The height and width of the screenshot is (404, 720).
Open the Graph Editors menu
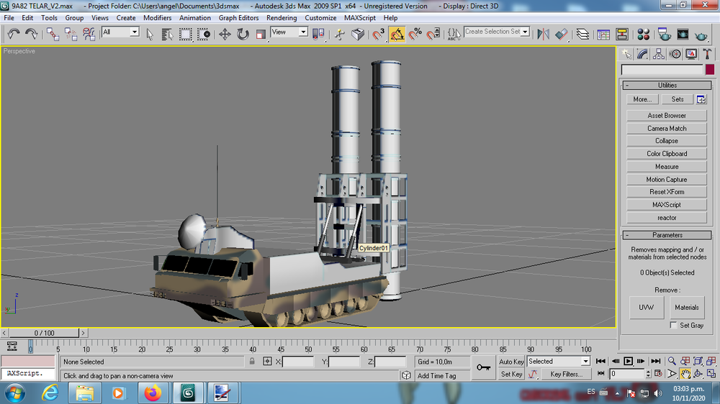point(238,18)
